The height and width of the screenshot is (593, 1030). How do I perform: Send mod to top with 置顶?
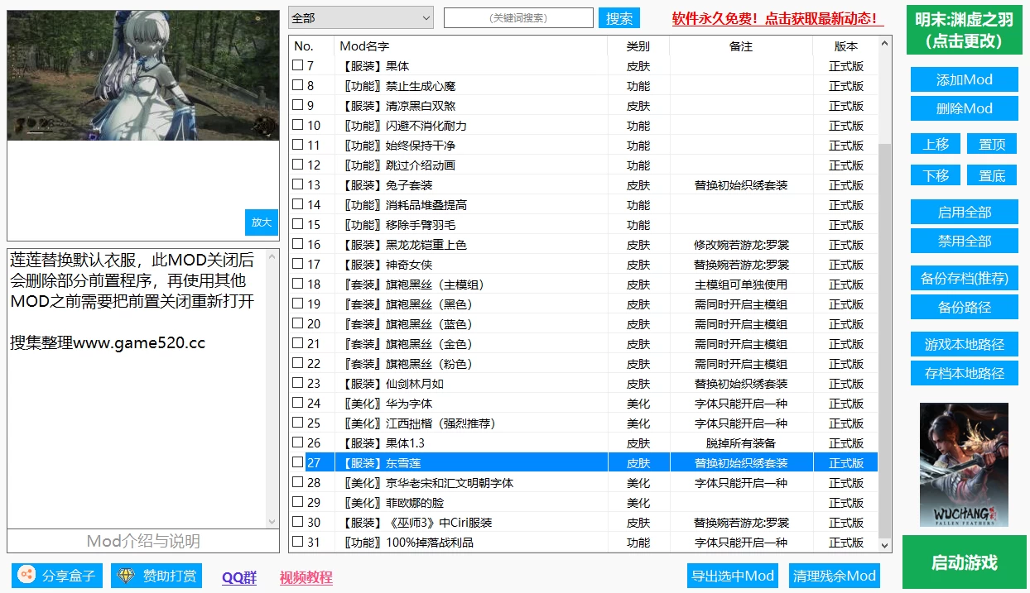coord(992,144)
